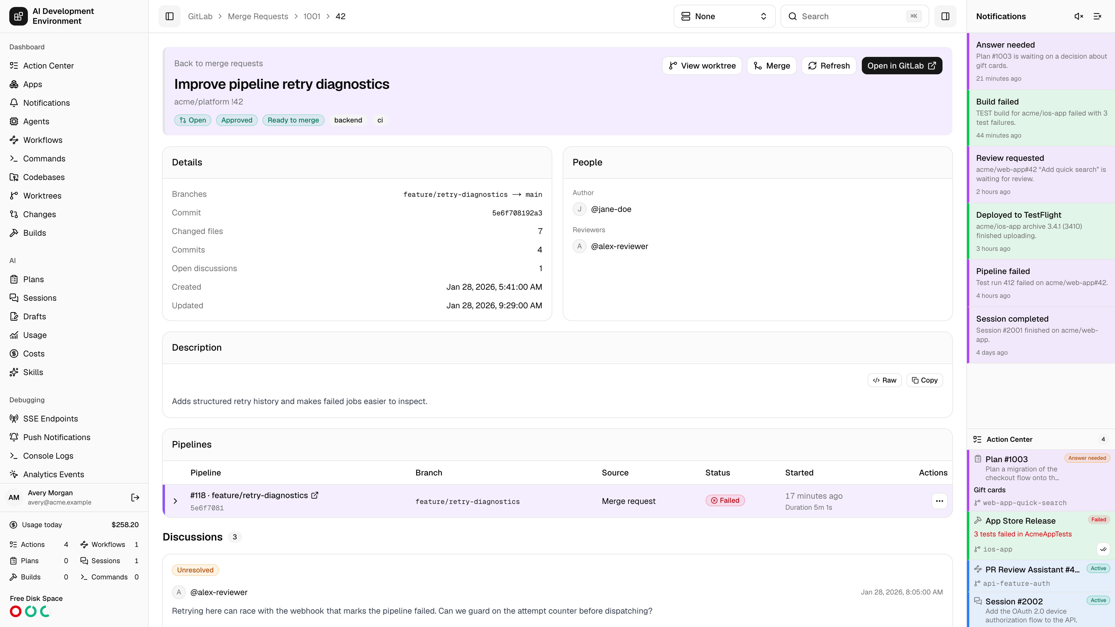This screenshot has width=1115, height=627.
Task: Click the Analytics Events icon
Action: [14, 474]
